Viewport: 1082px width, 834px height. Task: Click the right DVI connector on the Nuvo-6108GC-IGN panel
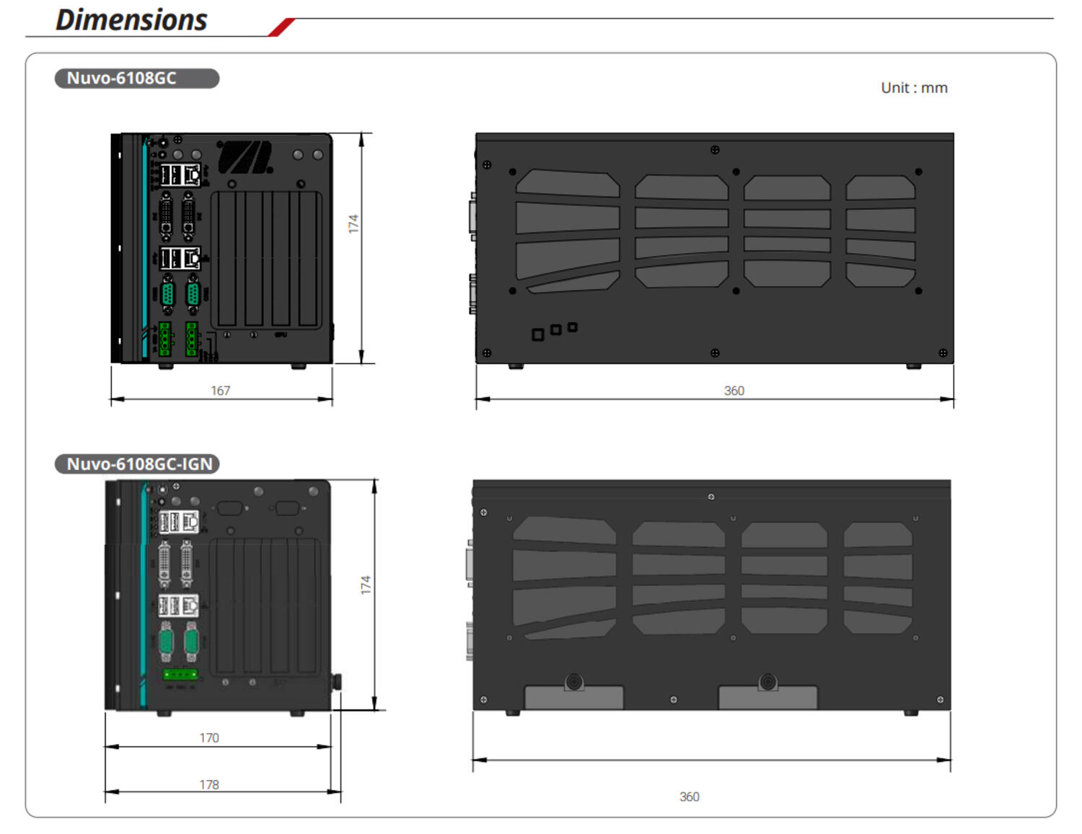pyautogui.click(x=186, y=562)
